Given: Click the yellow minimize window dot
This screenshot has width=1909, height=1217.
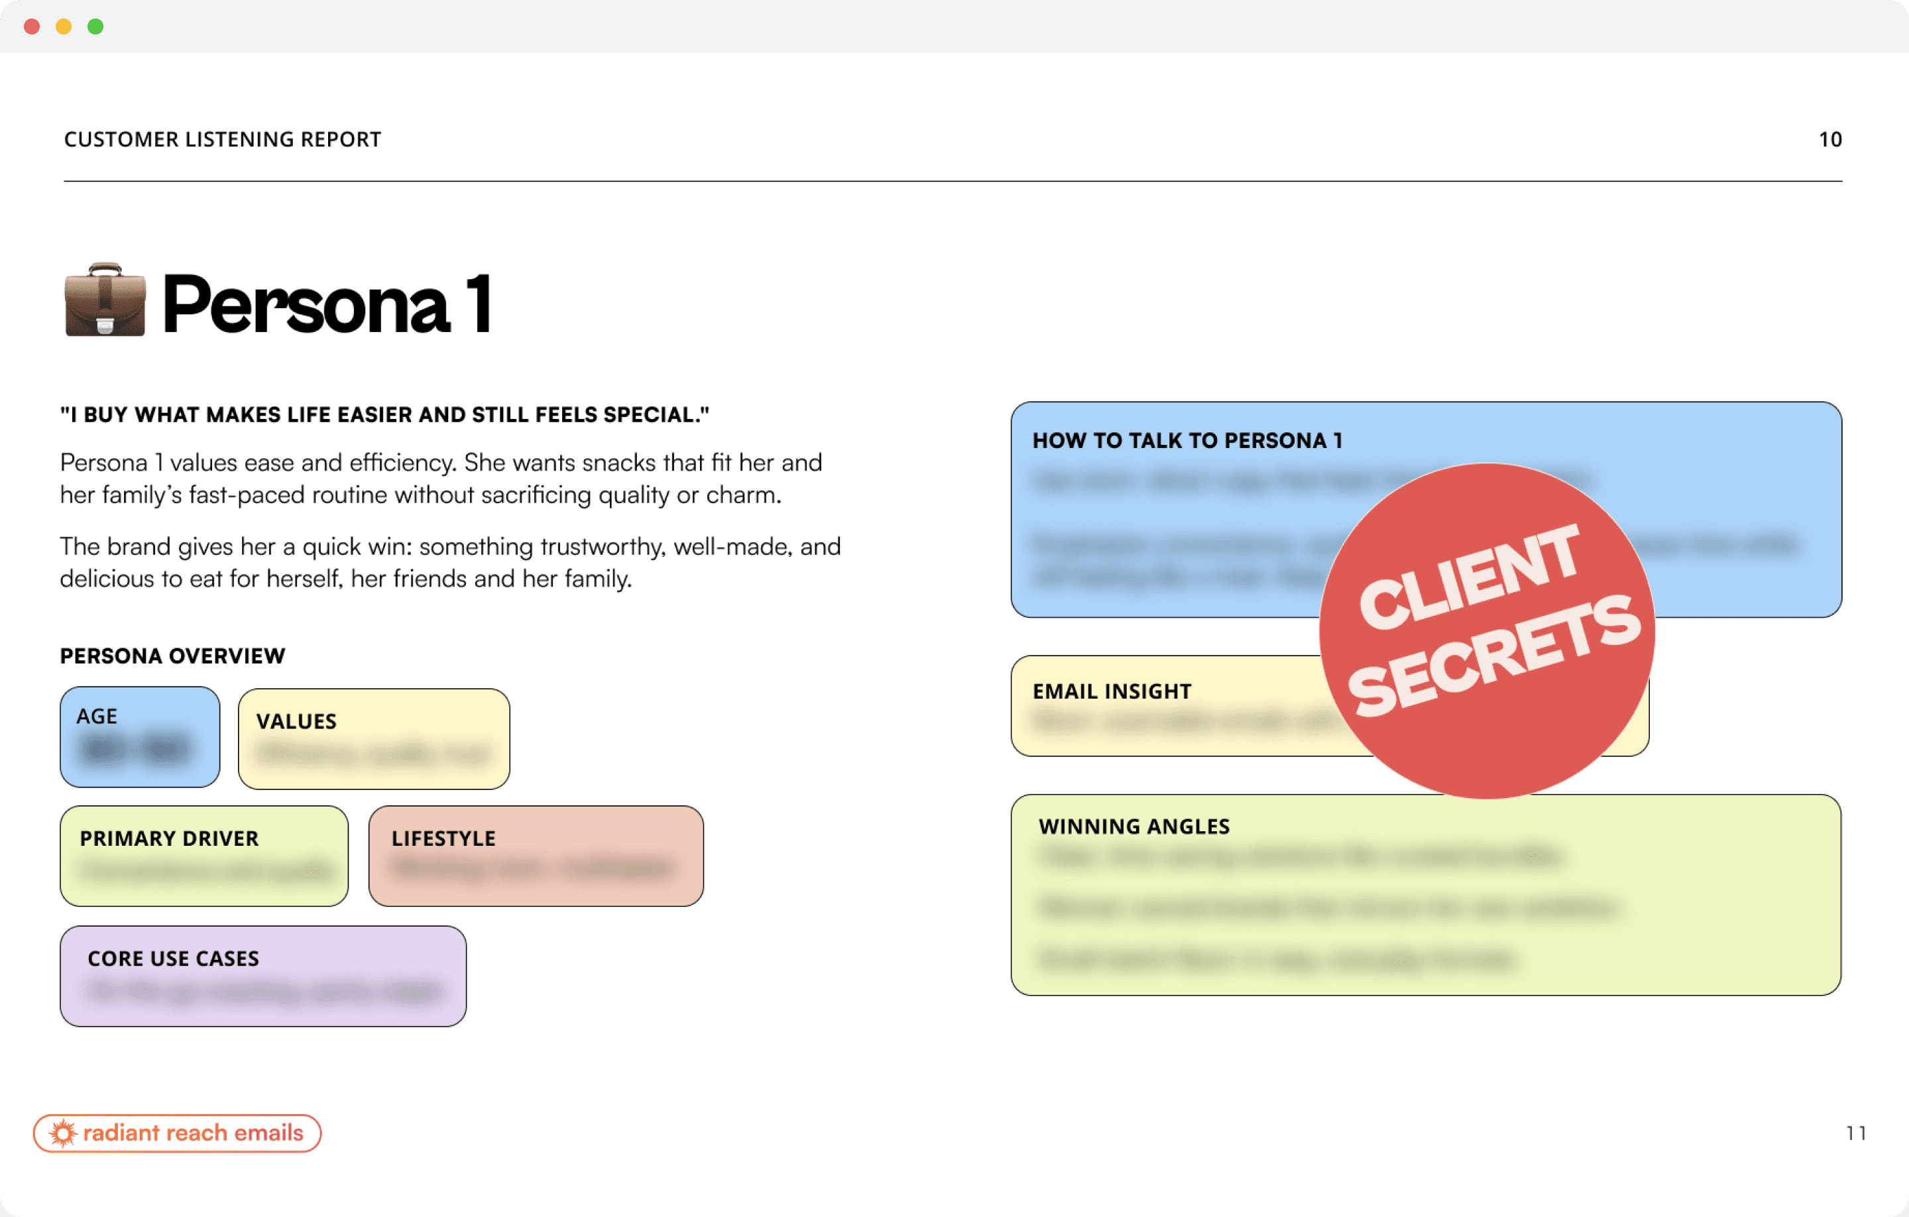Looking at the screenshot, I should [64, 27].
